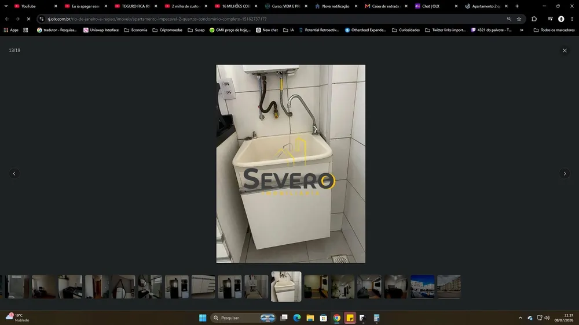The width and height of the screenshot is (579, 325).
Task: Expand the Economia bookmark folder
Action: click(x=135, y=30)
